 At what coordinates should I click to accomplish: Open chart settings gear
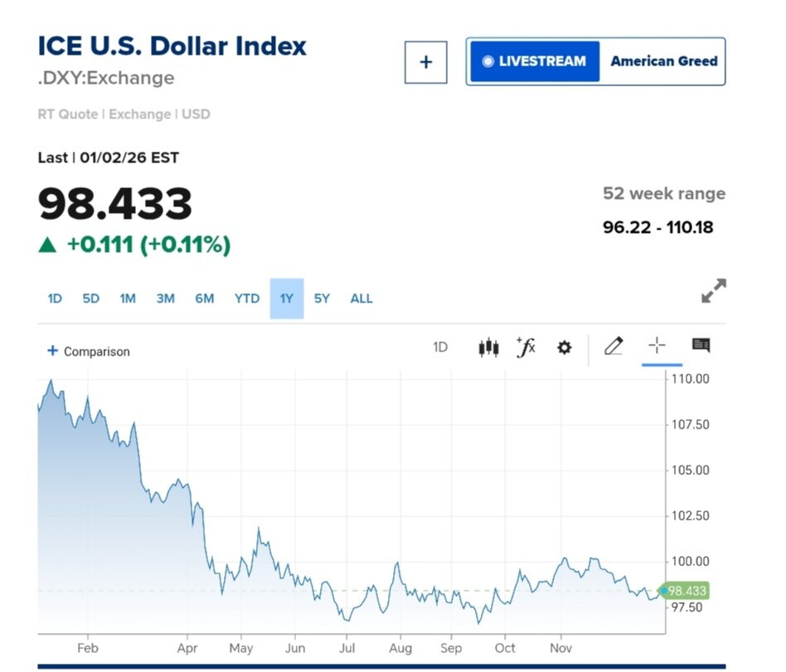(564, 348)
